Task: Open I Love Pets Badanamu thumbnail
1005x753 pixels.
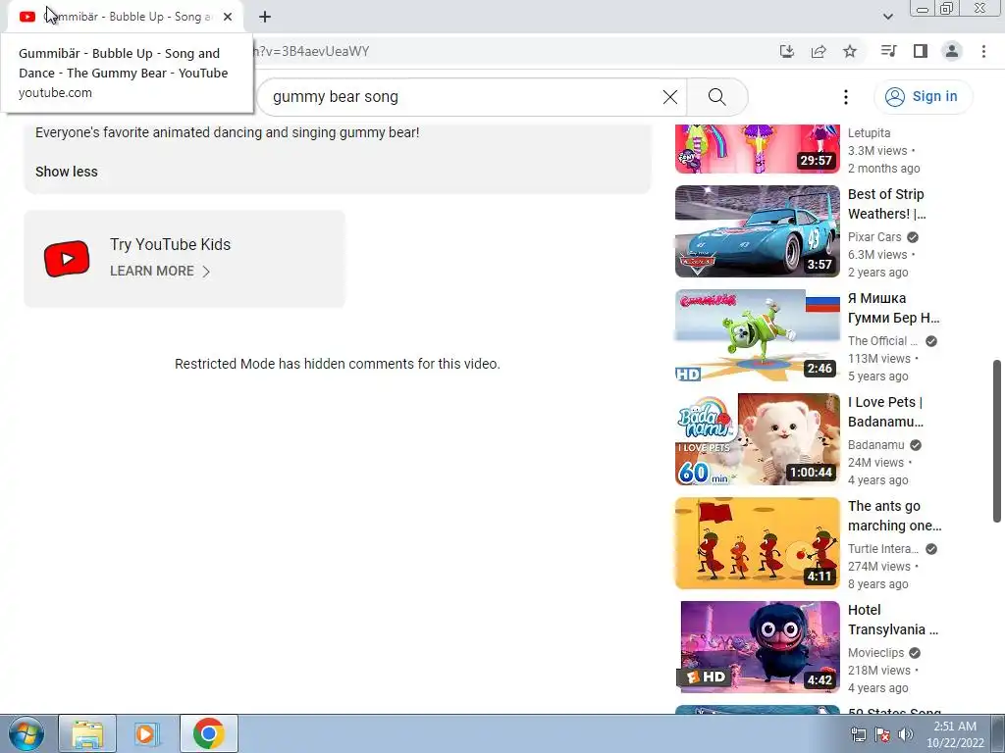Action: (757, 439)
